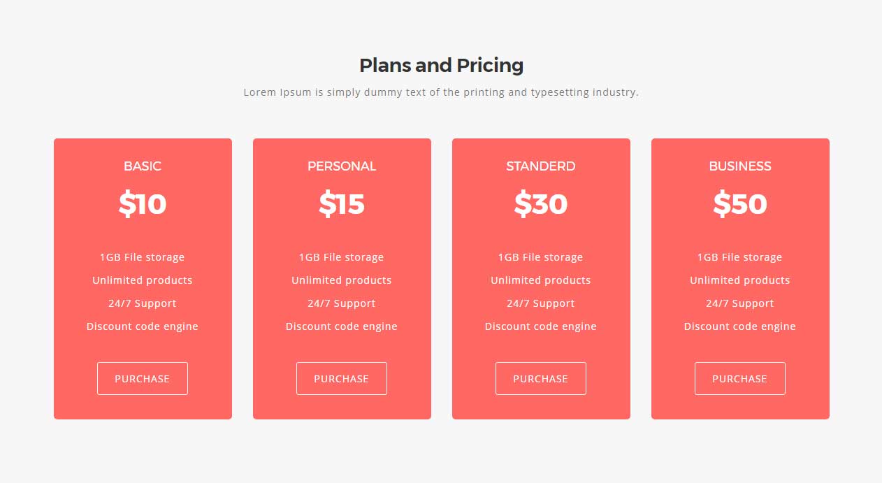This screenshot has width=882, height=483.
Task: Click the Lorem Ipsum subtitle text
Action: coord(441,92)
